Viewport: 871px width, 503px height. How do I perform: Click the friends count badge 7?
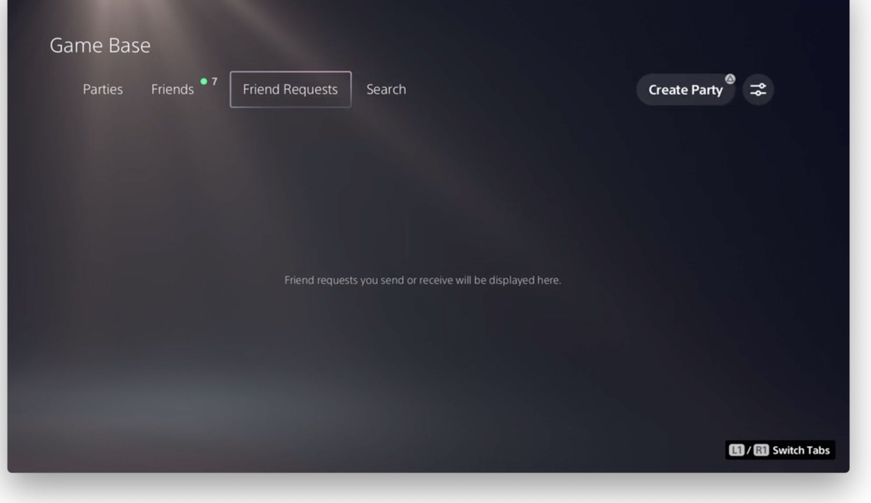[214, 81]
